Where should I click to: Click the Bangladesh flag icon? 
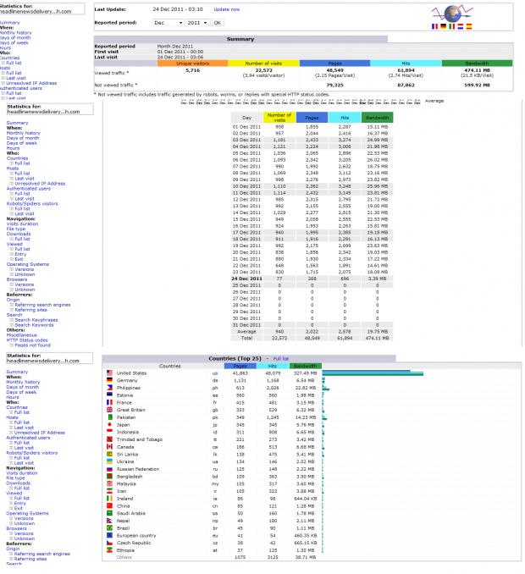point(109,477)
